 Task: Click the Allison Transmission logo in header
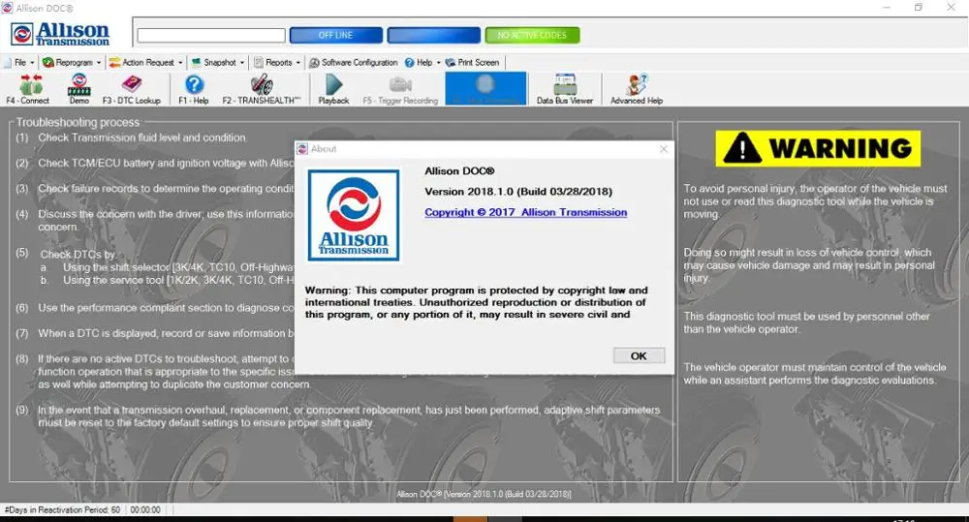(60, 34)
